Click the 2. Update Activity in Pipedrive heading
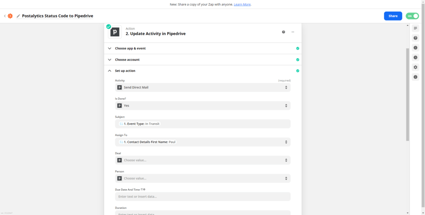 [x=156, y=34]
